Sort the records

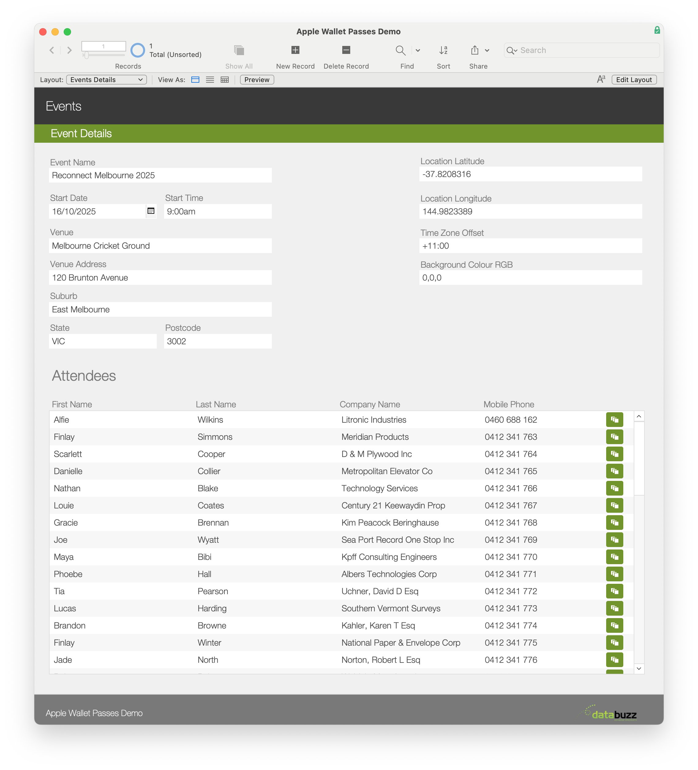coord(443,50)
